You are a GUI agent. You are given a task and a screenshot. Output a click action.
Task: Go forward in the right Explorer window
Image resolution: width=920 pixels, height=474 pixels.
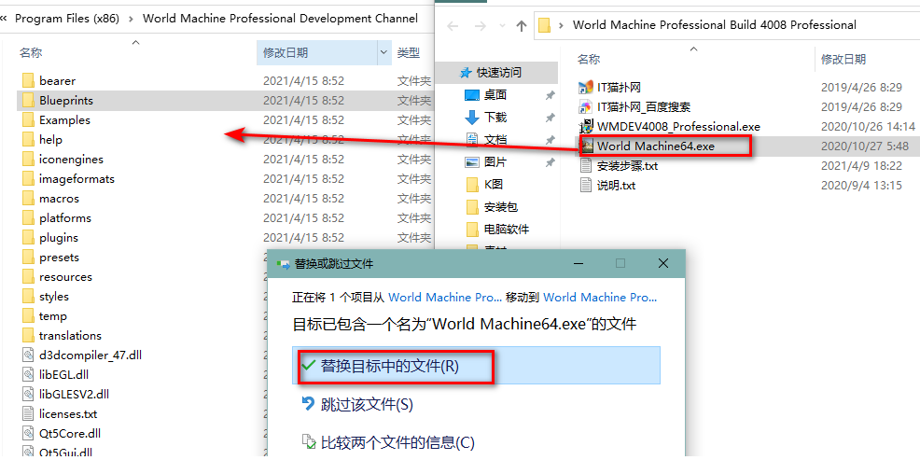click(x=480, y=26)
